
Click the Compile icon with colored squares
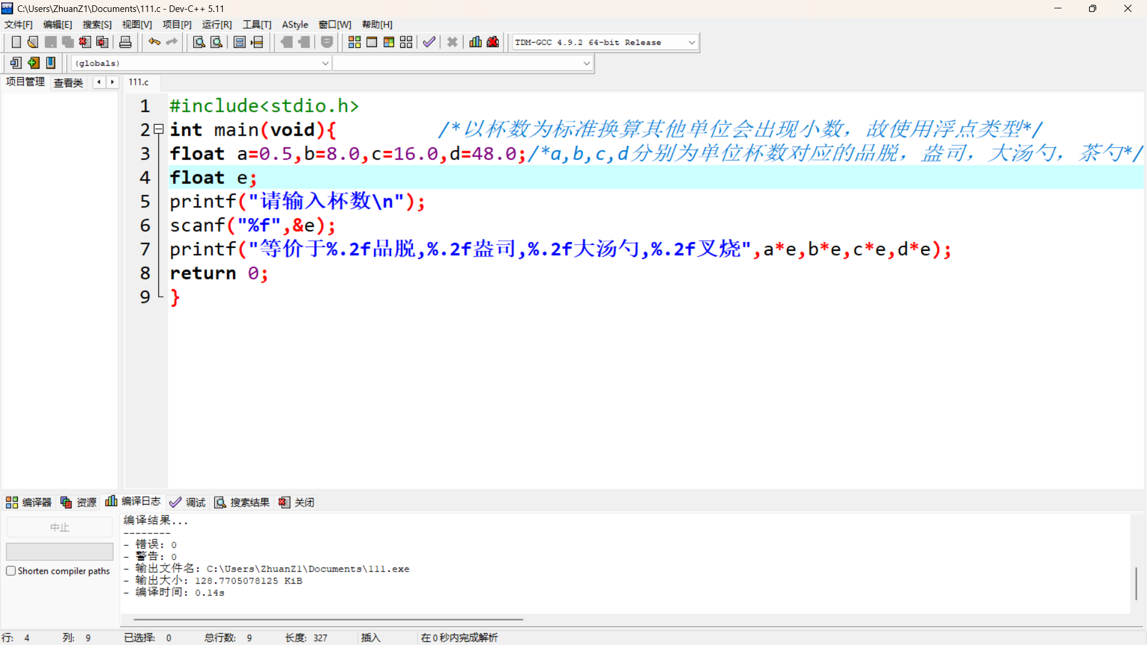tap(354, 42)
